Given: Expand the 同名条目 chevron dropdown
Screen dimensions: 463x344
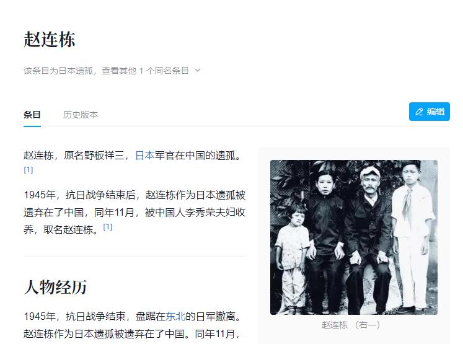Looking at the screenshot, I should [x=198, y=70].
